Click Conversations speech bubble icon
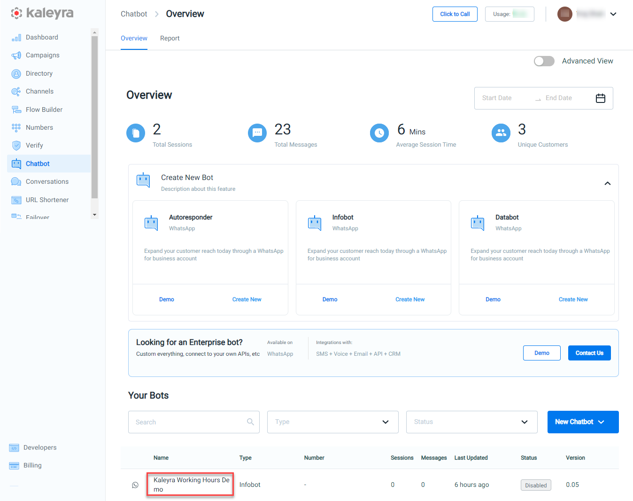633x501 pixels. click(16, 182)
